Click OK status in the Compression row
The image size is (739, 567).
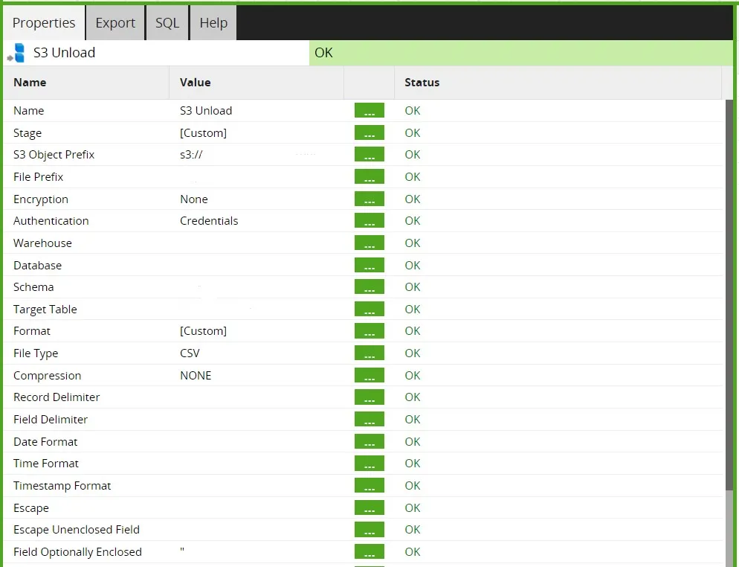(413, 376)
